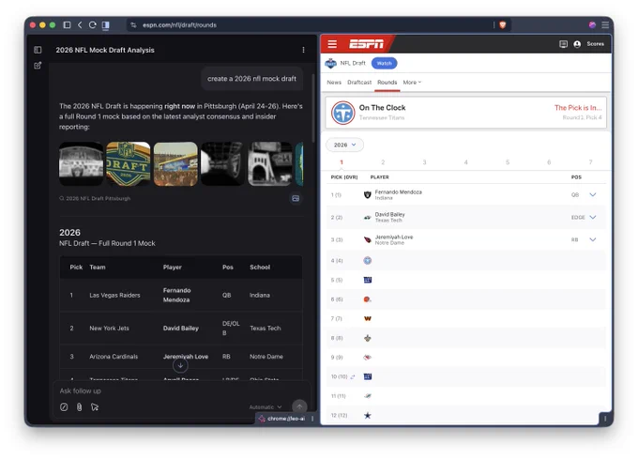Screen dimensions: 638x459
Task: Select round 4 tab
Action: (466, 162)
